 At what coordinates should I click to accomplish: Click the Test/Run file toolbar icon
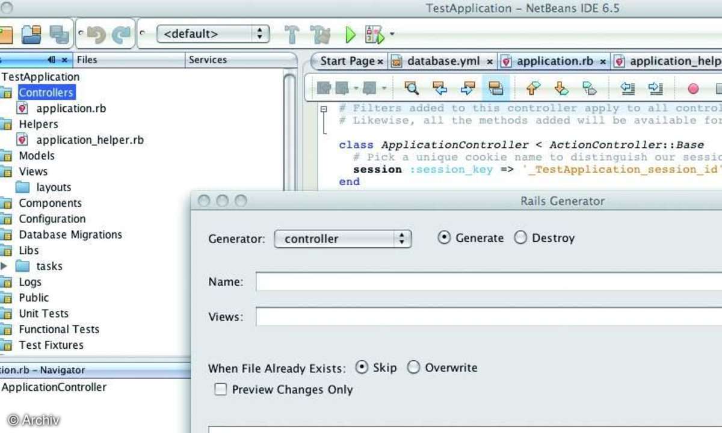coord(374,34)
